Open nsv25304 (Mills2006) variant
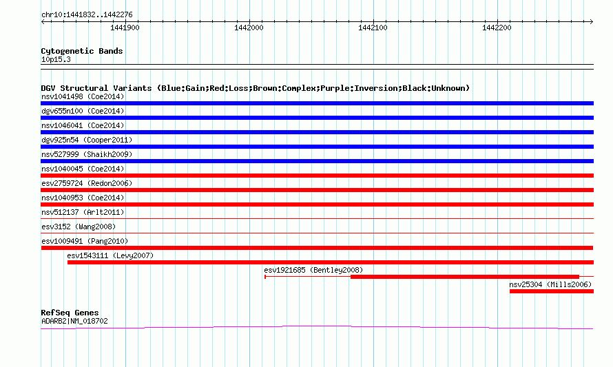This screenshot has width=613, height=367. (x=550, y=284)
